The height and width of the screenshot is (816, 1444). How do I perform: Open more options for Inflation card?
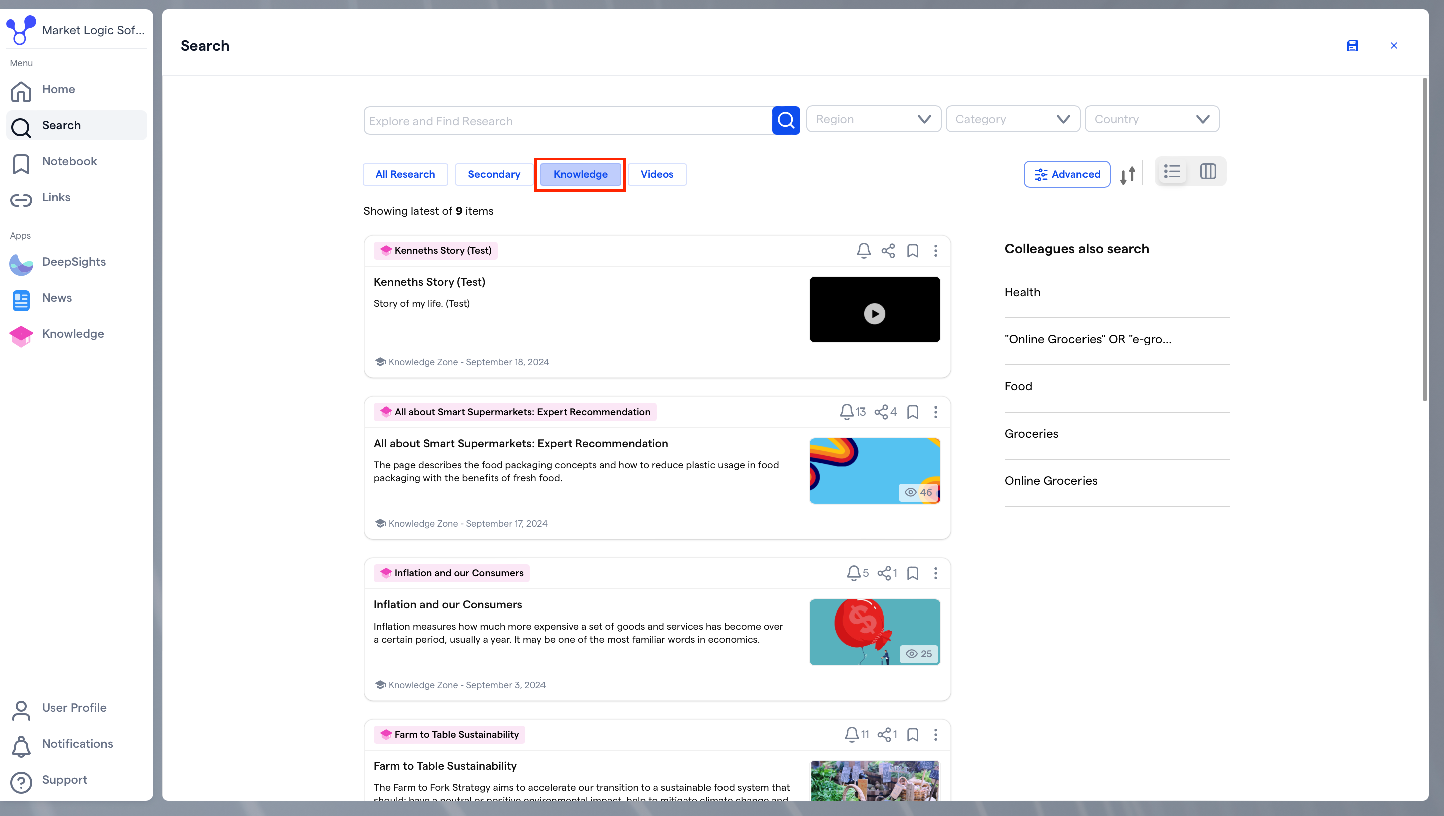tap(936, 573)
